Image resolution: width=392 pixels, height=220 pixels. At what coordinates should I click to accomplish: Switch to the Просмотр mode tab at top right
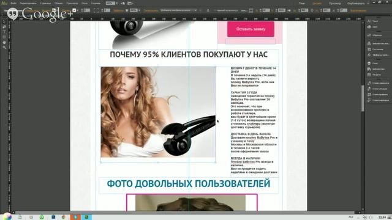(x=334, y=3)
